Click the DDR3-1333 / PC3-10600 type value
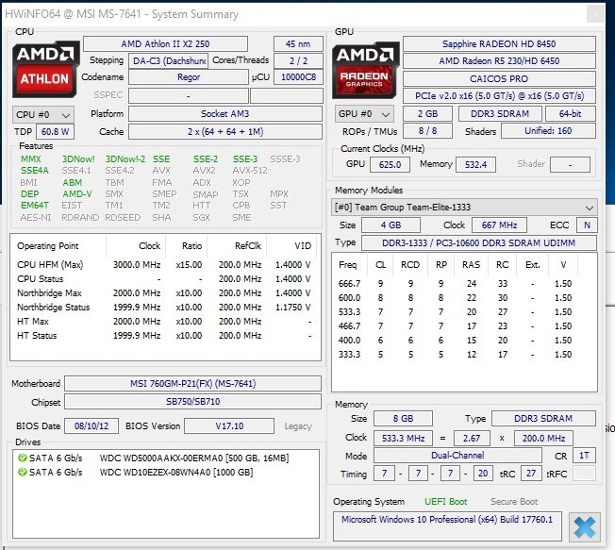The image size is (615, 550). click(479, 243)
